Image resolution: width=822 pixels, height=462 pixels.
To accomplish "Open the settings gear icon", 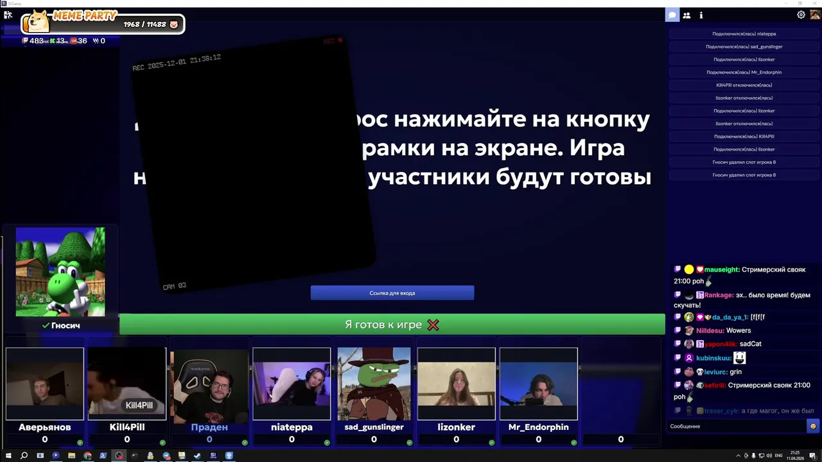I will pos(801,15).
